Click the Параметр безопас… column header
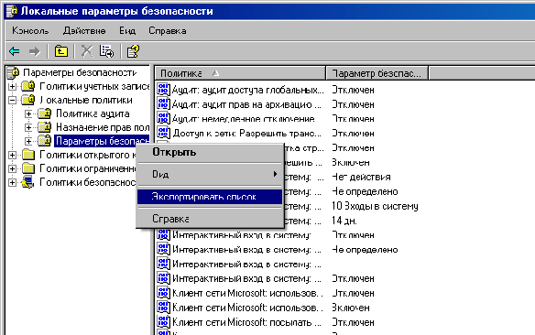The image size is (535, 335). point(377,73)
